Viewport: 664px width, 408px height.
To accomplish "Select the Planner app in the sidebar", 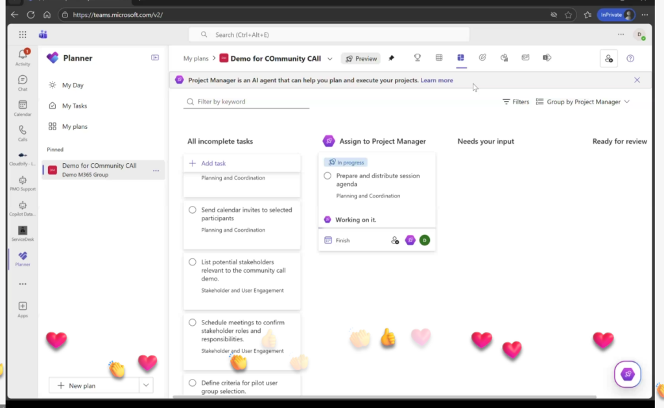I will point(23,259).
